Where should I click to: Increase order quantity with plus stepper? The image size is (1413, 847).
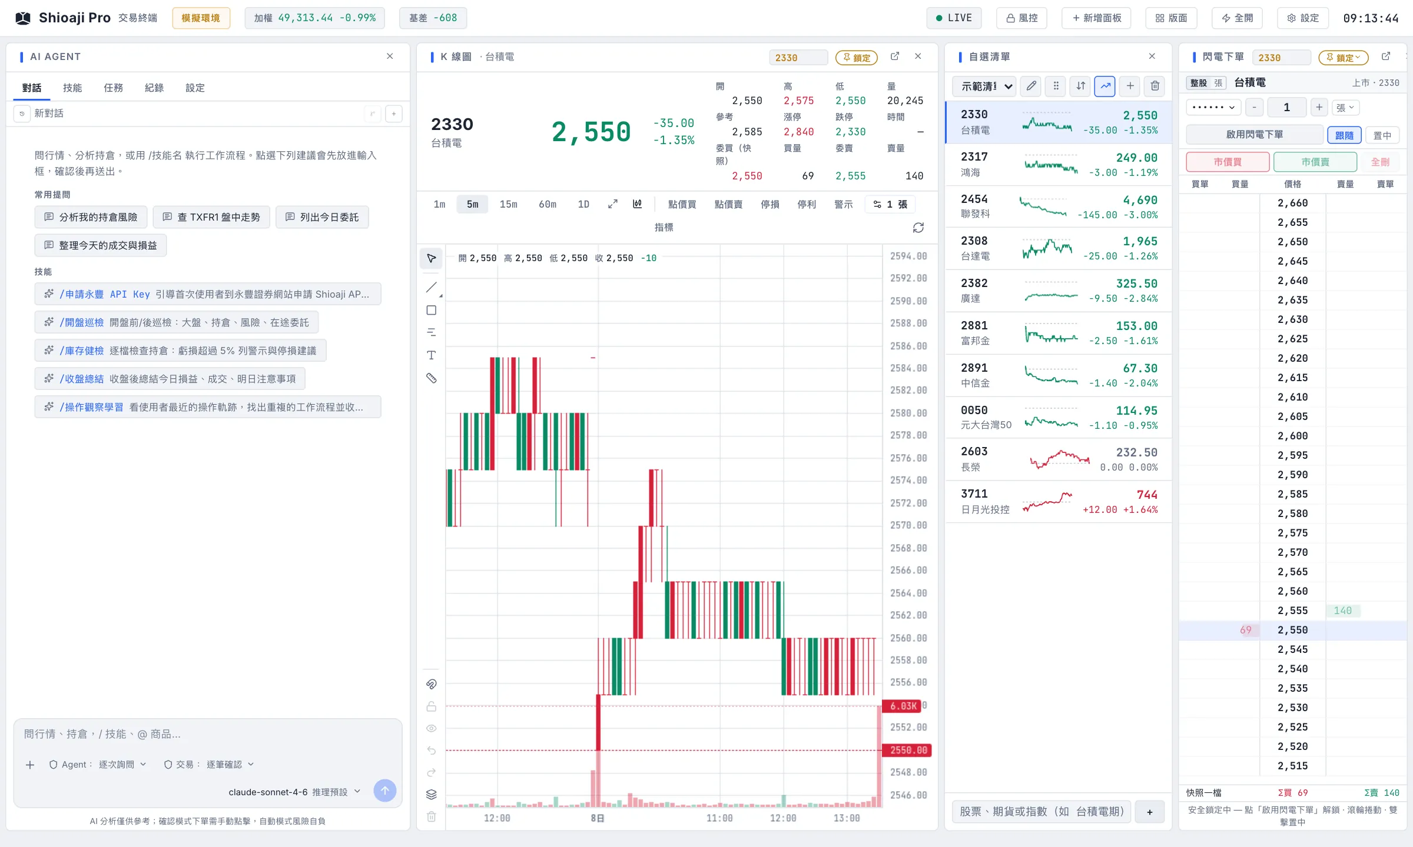(1319, 108)
